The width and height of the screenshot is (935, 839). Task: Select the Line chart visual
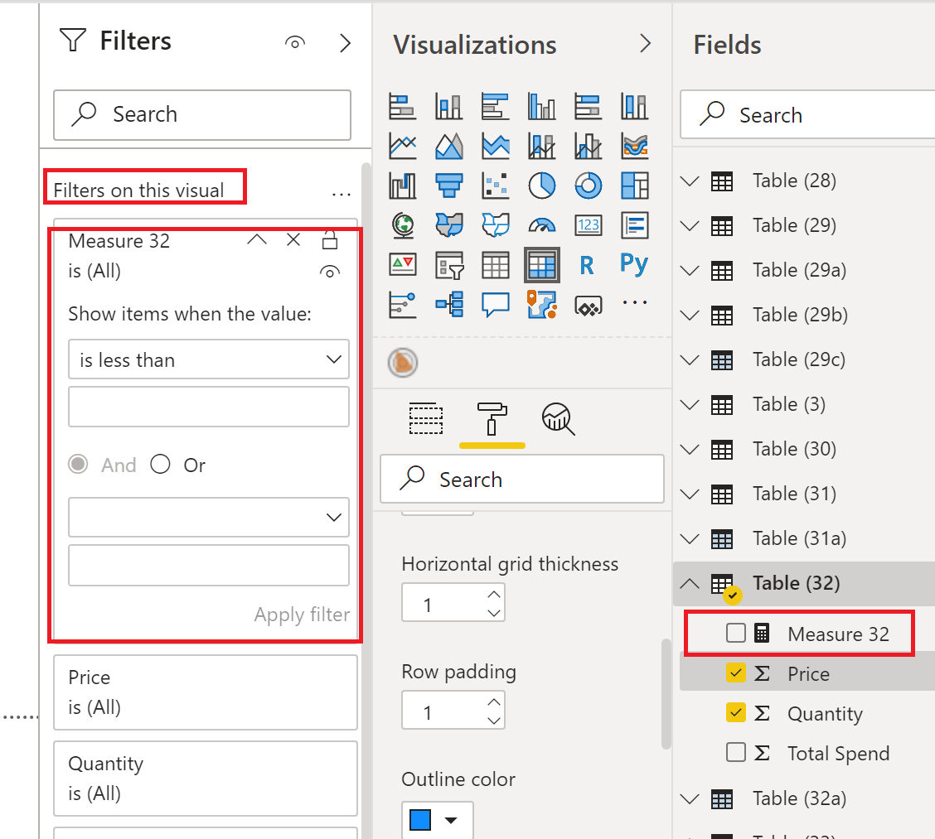click(403, 146)
